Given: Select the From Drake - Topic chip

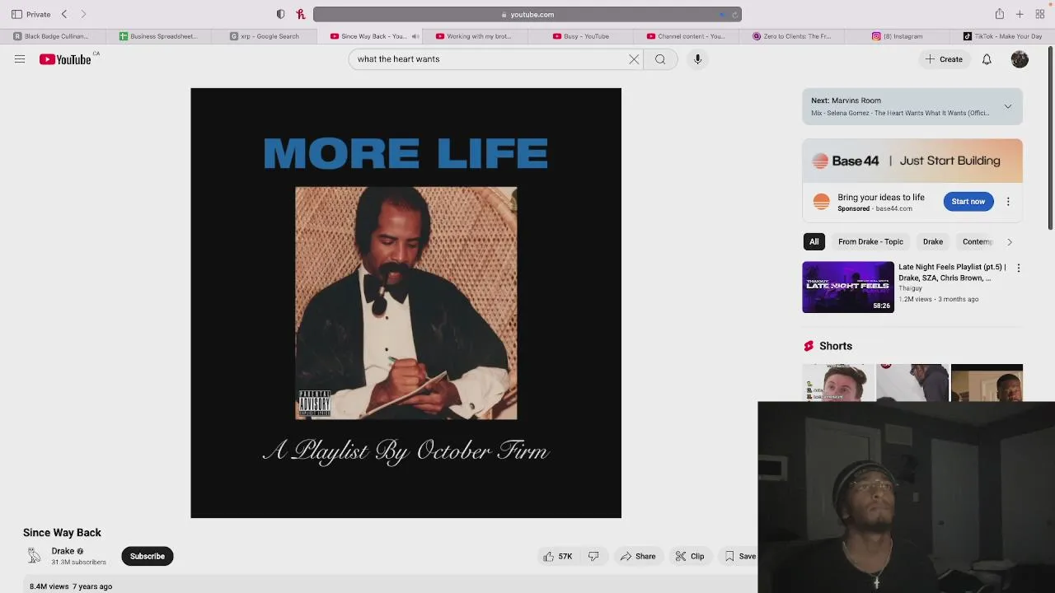Looking at the screenshot, I should point(870,241).
